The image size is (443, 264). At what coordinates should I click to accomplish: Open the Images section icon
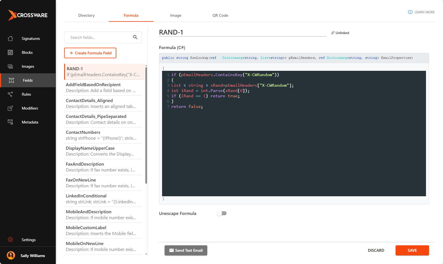[x=10, y=66]
